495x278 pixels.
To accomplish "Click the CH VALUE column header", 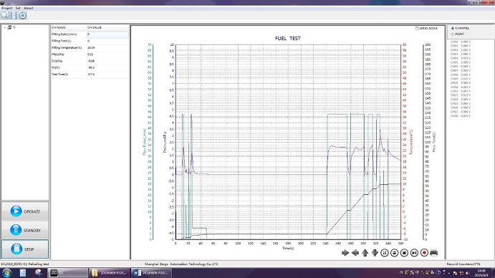I will click(107, 27).
